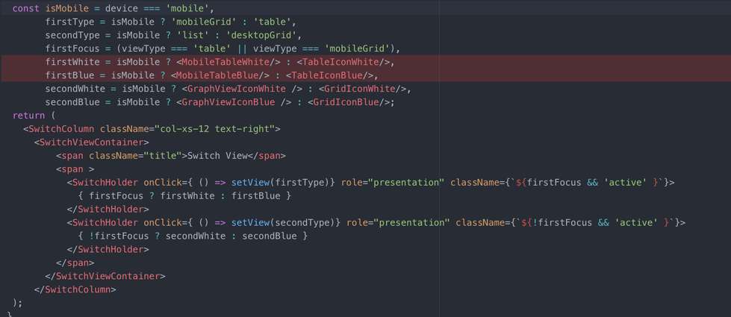Click the 'return' keyword
This screenshot has width=731, height=317.
click(x=29, y=116)
